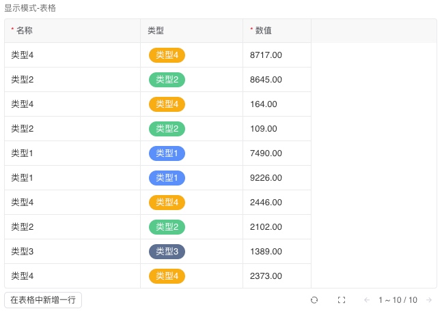The width and height of the screenshot is (442, 311).
Task: Select the value cell 9226.00
Action: 266,178
